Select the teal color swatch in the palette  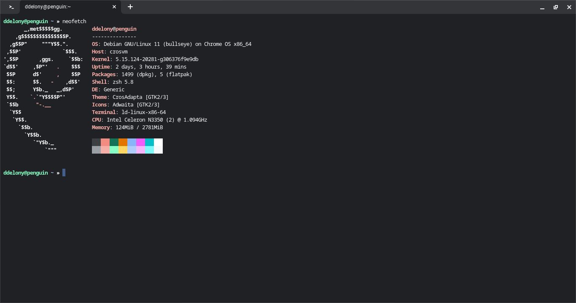tap(150, 143)
